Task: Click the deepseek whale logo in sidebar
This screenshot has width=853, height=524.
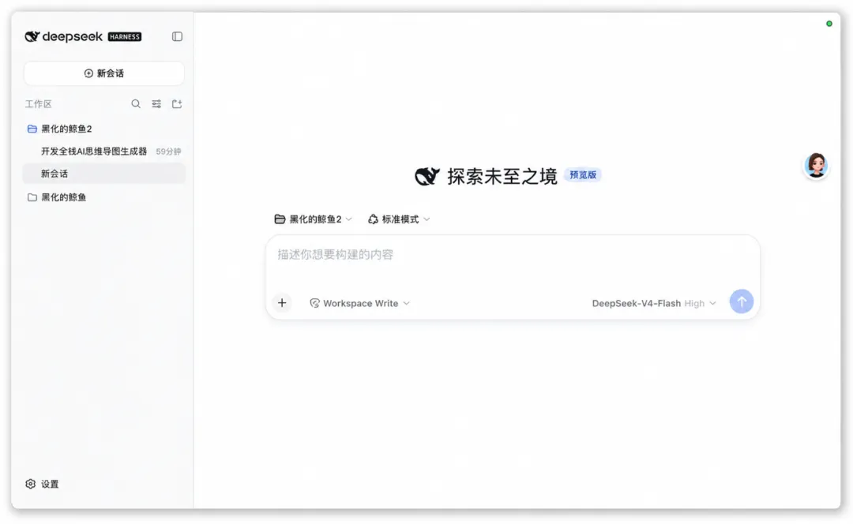Action: [32, 36]
